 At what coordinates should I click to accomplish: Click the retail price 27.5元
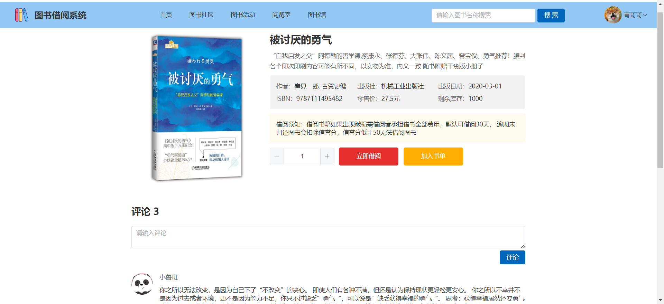(x=390, y=99)
